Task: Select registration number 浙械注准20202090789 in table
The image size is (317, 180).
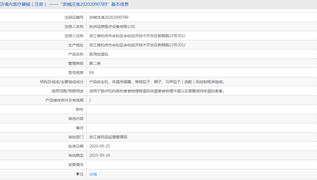Action: 109,17
